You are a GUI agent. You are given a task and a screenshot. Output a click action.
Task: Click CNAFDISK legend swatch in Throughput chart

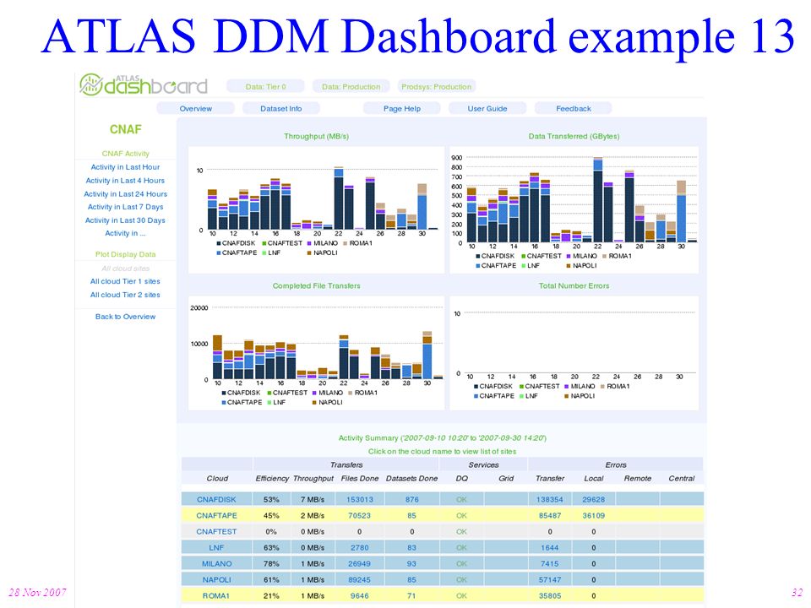coord(219,243)
